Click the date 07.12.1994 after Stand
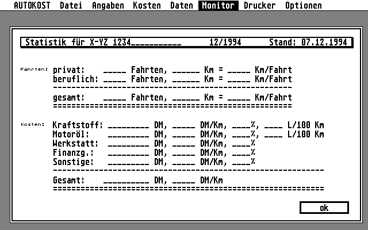The image size is (368, 230). [324, 42]
